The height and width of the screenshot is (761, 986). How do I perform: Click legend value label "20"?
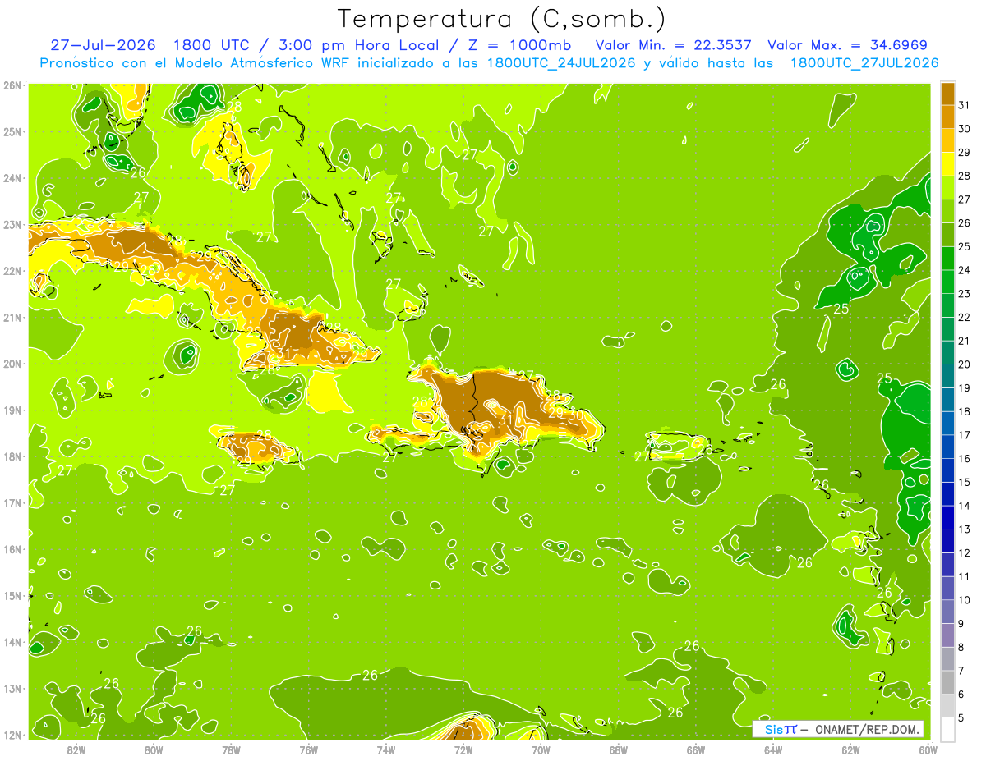(x=965, y=364)
